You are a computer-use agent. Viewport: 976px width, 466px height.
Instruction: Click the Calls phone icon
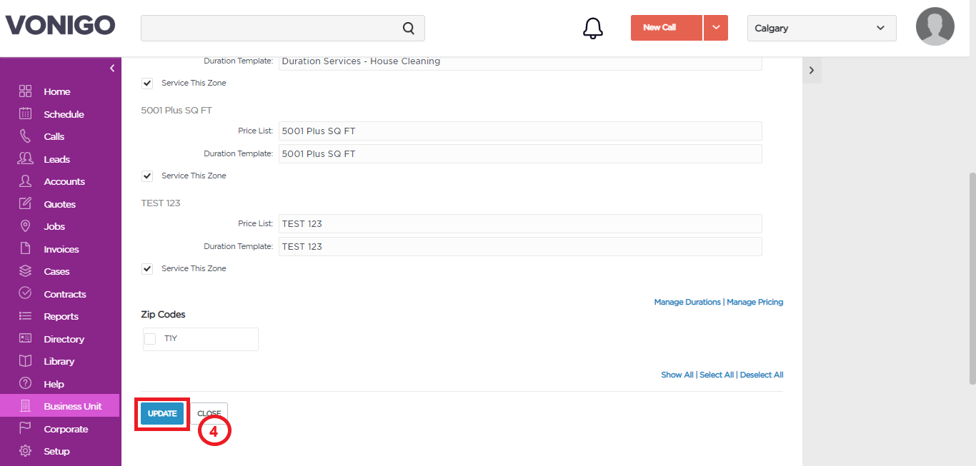click(26, 136)
